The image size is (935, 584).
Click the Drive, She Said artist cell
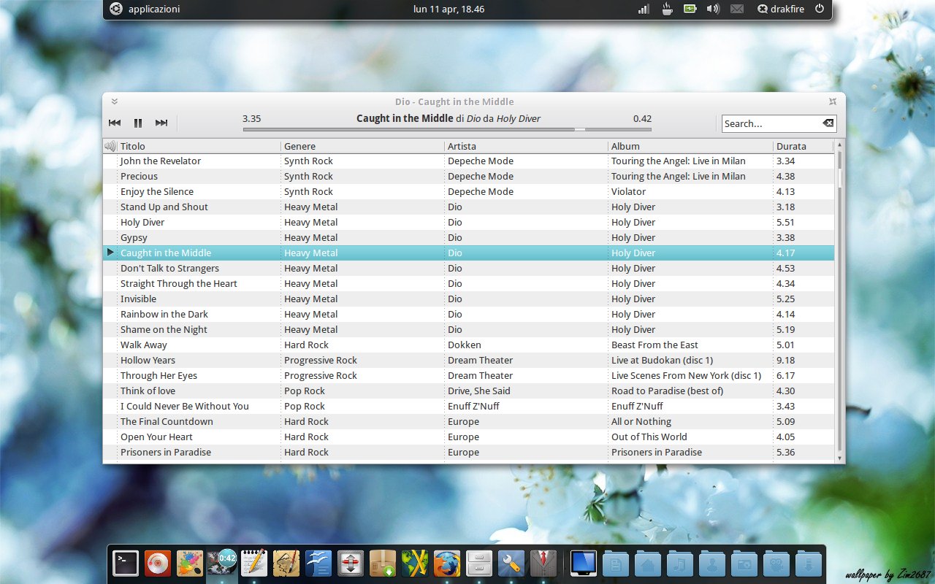(479, 391)
